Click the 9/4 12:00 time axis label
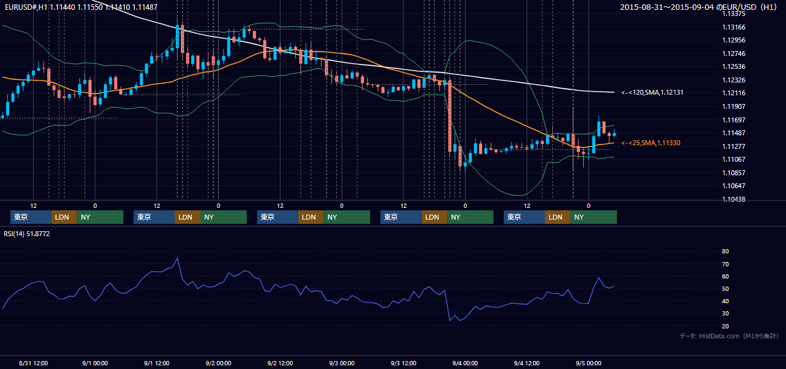The image size is (786, 369). (x=526, y=363)
